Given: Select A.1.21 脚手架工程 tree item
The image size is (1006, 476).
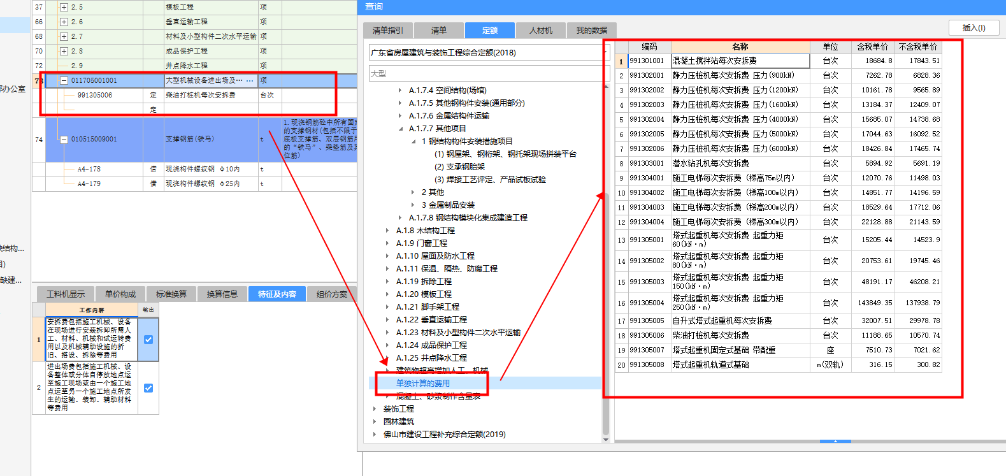Looking at the screenshot, I should (428, 307).
